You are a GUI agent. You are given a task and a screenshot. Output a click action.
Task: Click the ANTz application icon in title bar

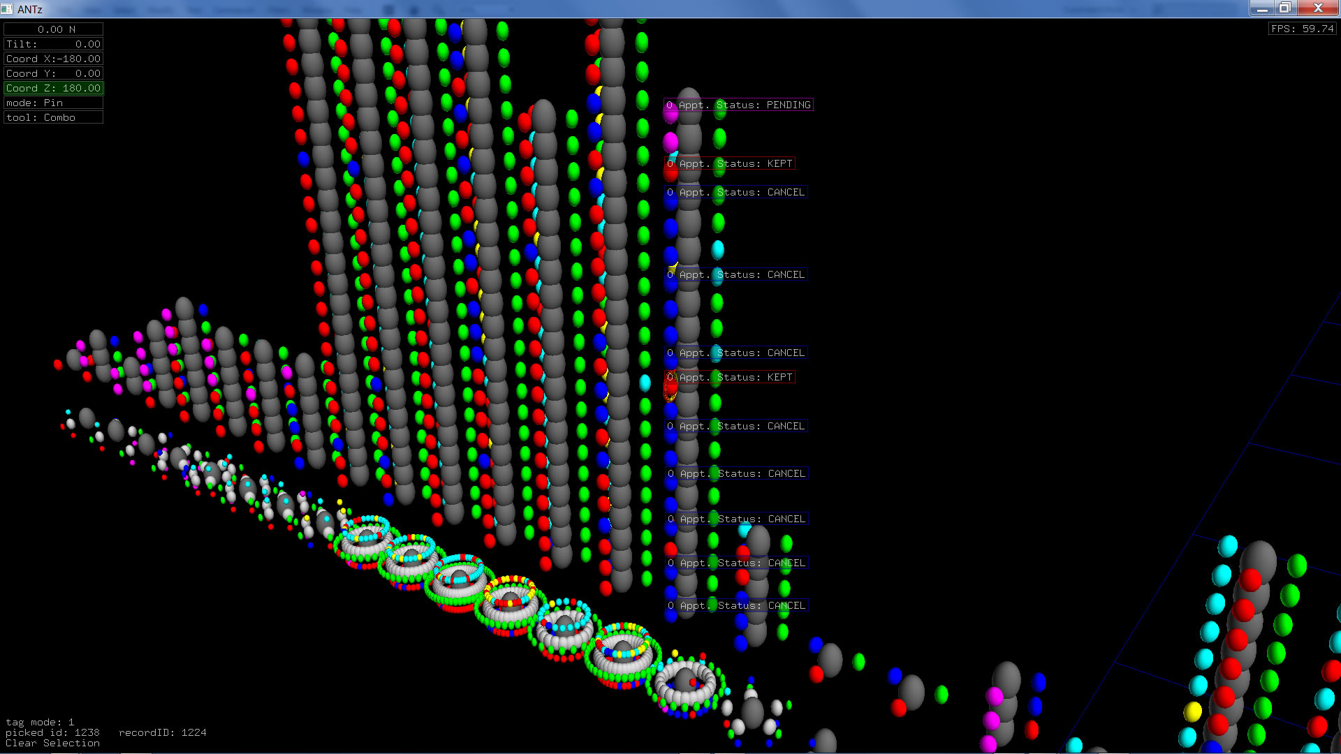(7, 9)
